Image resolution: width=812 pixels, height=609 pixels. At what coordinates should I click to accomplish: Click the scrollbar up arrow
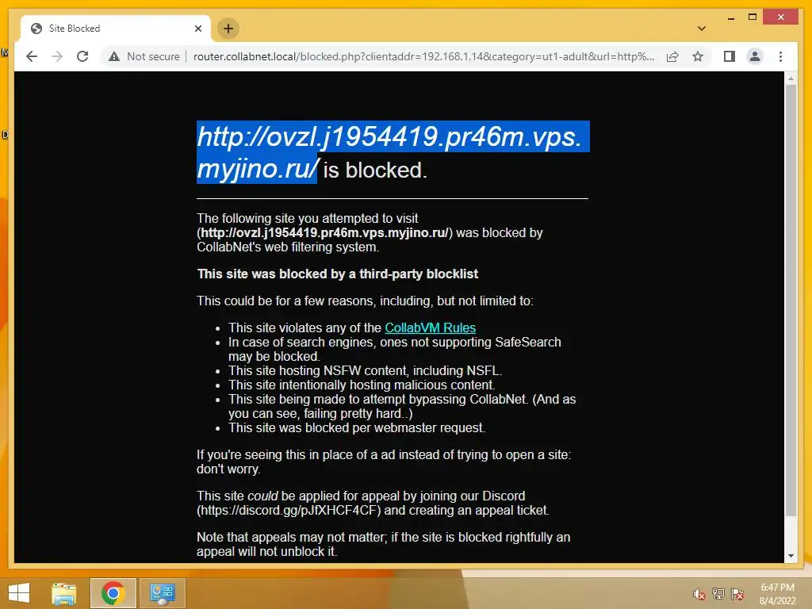point(791,79)
